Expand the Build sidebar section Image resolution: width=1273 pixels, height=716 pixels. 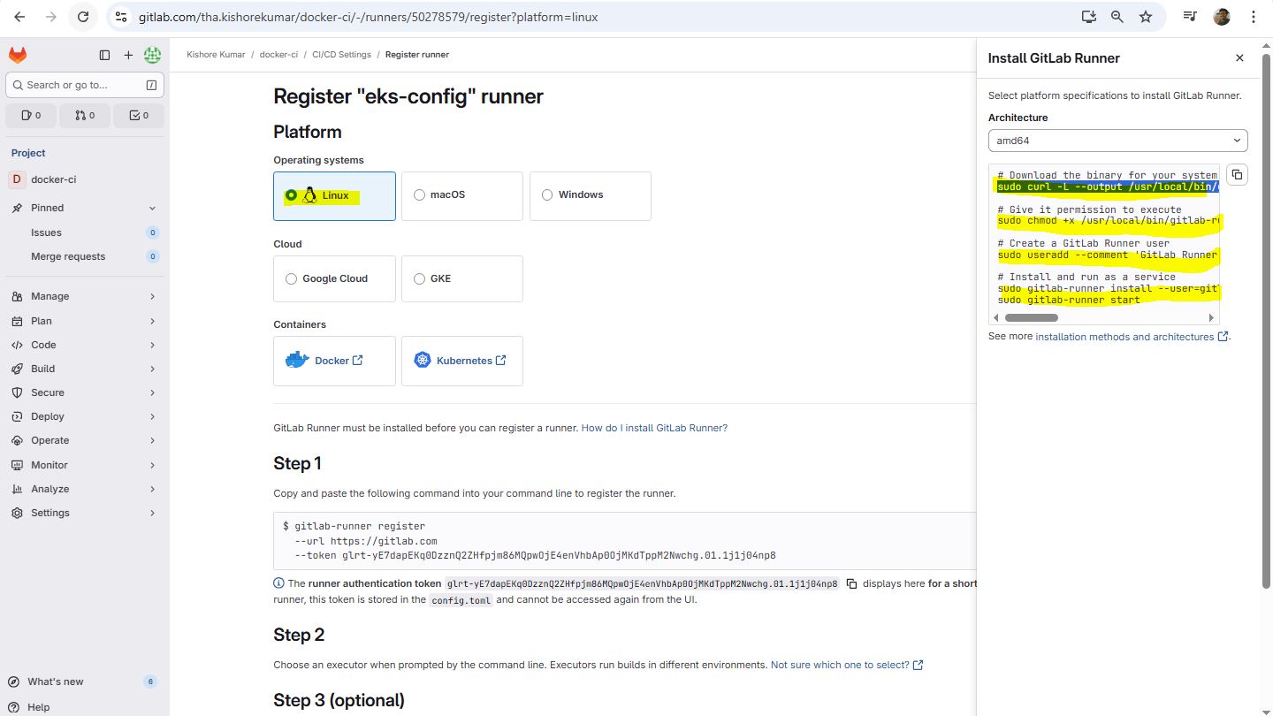[x=85, y=369]
